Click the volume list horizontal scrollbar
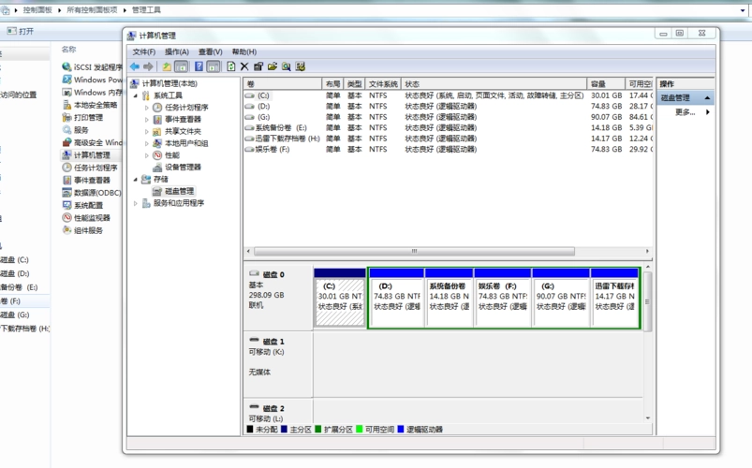 pyautogui.click(x=413, y=252)
